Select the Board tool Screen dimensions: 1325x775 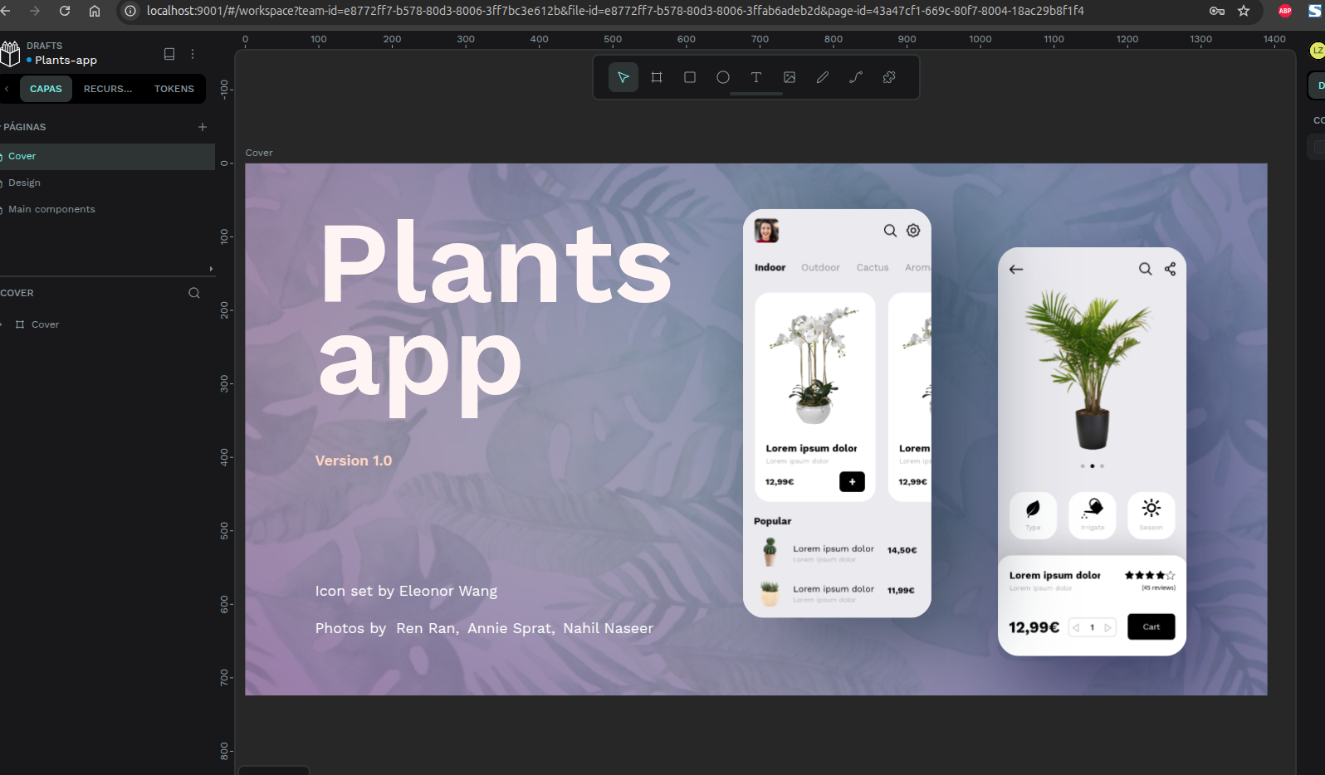point(657,77)
